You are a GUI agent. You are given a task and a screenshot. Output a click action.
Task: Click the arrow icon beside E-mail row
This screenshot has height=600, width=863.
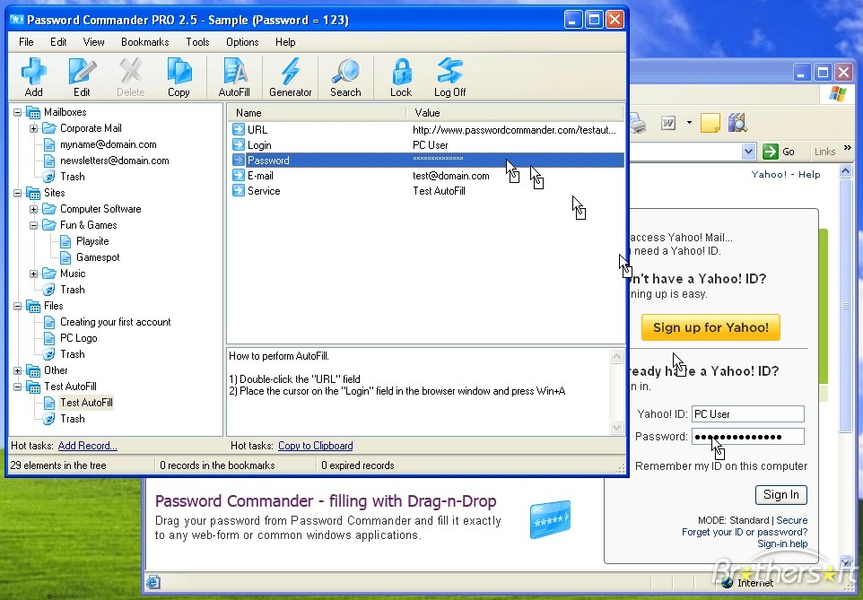239,176
